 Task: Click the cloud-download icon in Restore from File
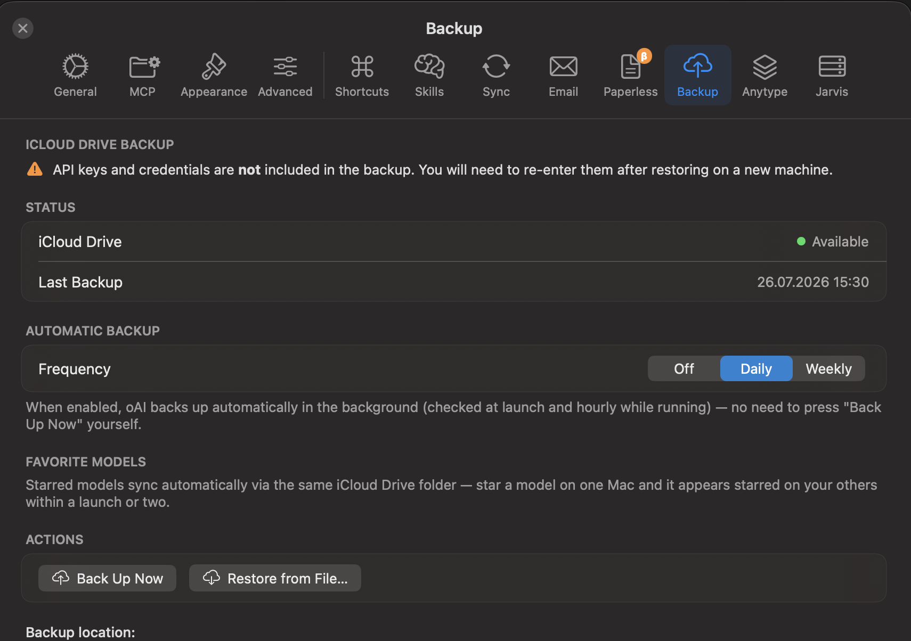(x=212, y=578)
